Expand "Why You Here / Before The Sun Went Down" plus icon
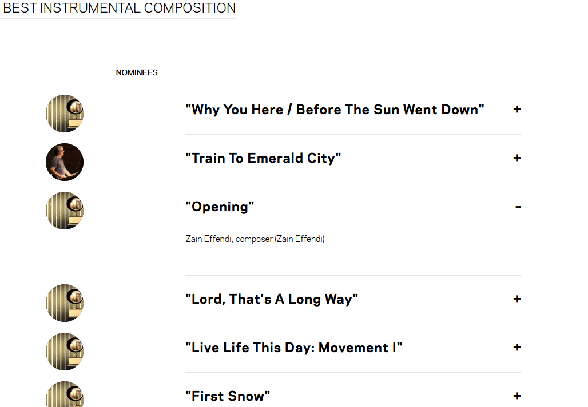 coord(517,110)
